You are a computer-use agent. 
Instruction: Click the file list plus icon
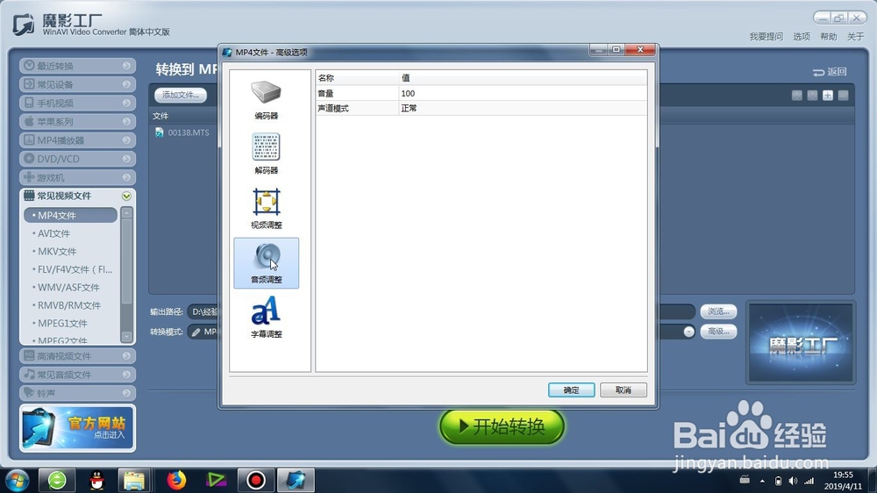tap(828, 95)
